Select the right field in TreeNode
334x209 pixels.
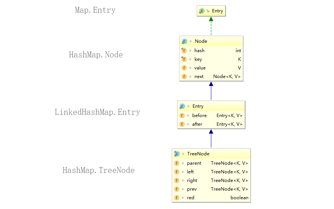pos(211,180)
